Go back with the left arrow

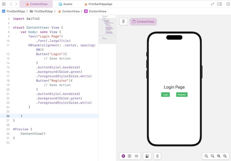pyautogui.click(x=11, y=4)
